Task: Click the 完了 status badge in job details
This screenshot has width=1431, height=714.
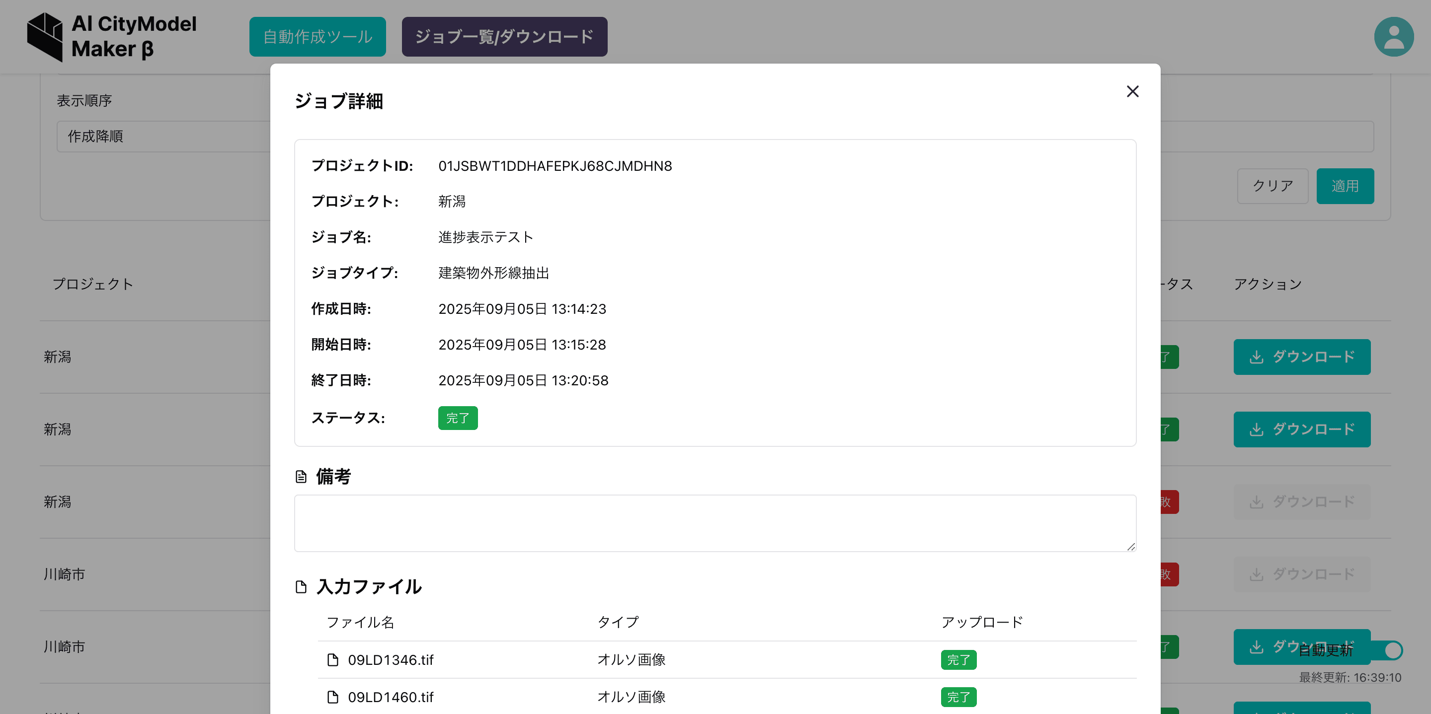Action: point(457,418)
